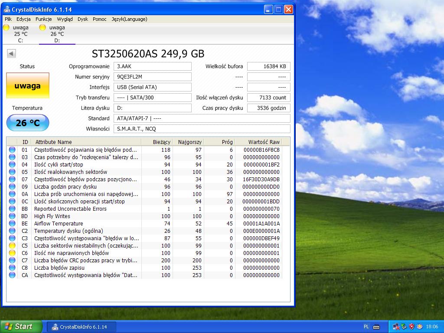Click the red security shield tray icon
The image size is (444, 333).
click(412, 327)
